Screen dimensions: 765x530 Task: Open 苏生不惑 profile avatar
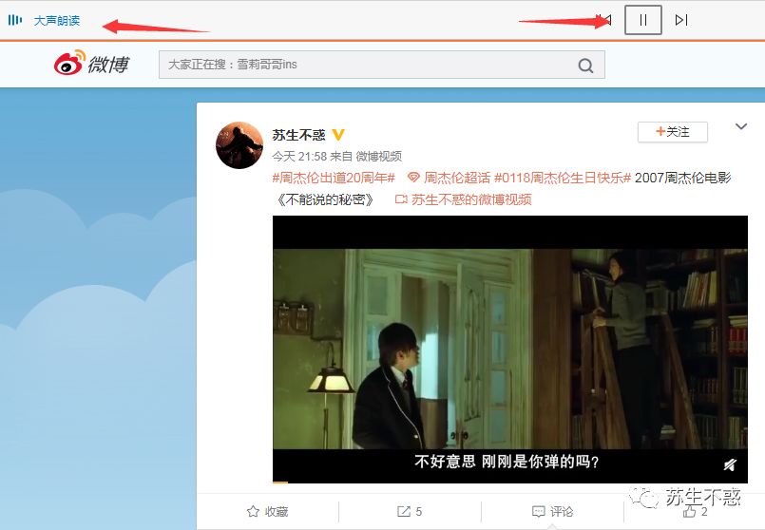(x=239, y=145)
